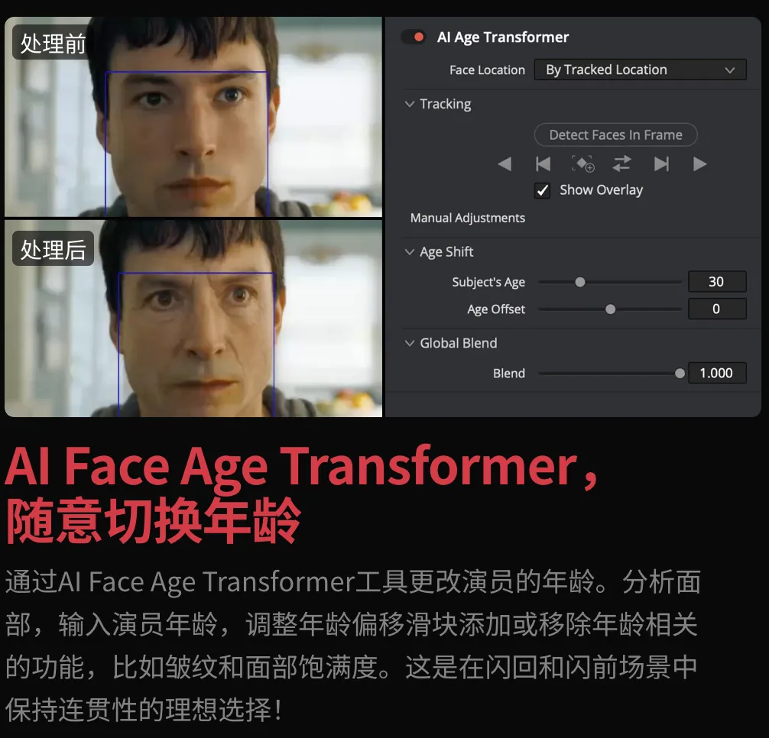Screen dimensions: 769x738
Task: Collapse the Age Shift section
Action: (x=410, y=252)
